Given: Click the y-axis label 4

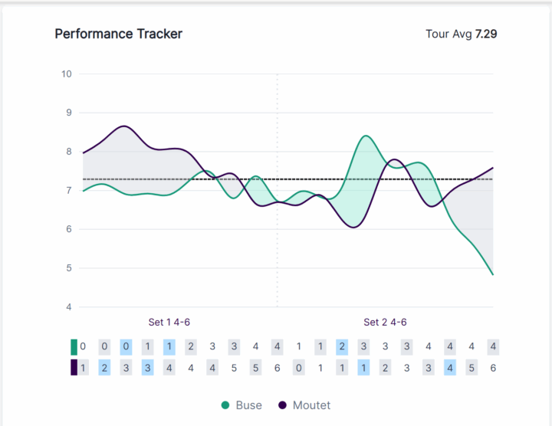Looking at the screenshot, I should (69, 307).
